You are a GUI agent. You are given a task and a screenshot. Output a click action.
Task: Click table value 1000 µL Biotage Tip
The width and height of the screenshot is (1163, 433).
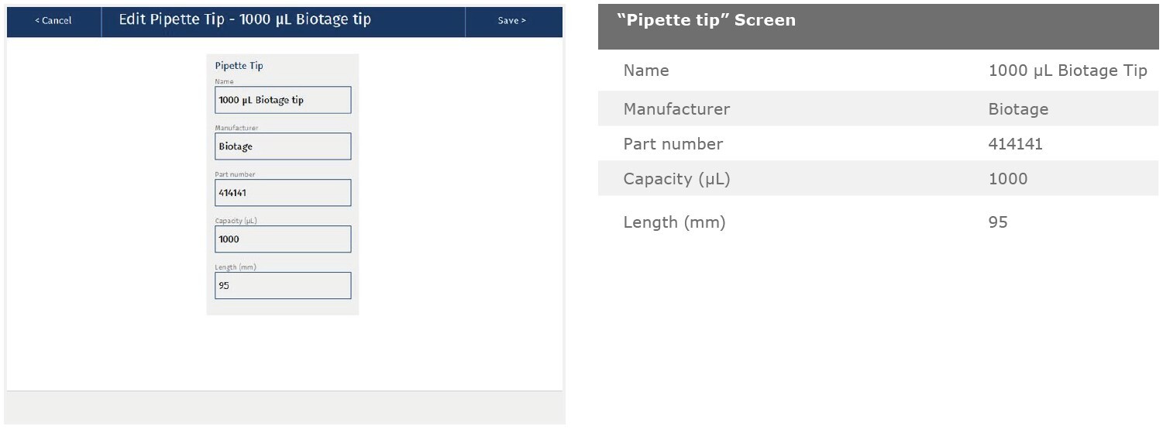pos(1067,70)
